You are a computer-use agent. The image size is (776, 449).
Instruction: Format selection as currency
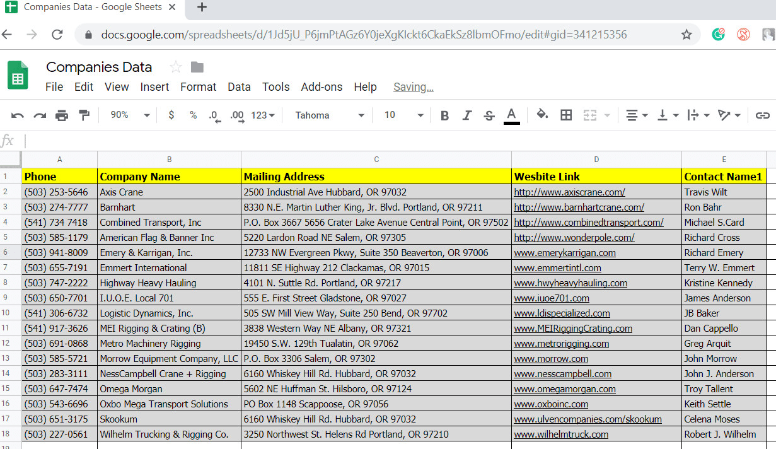click(170, 115)
